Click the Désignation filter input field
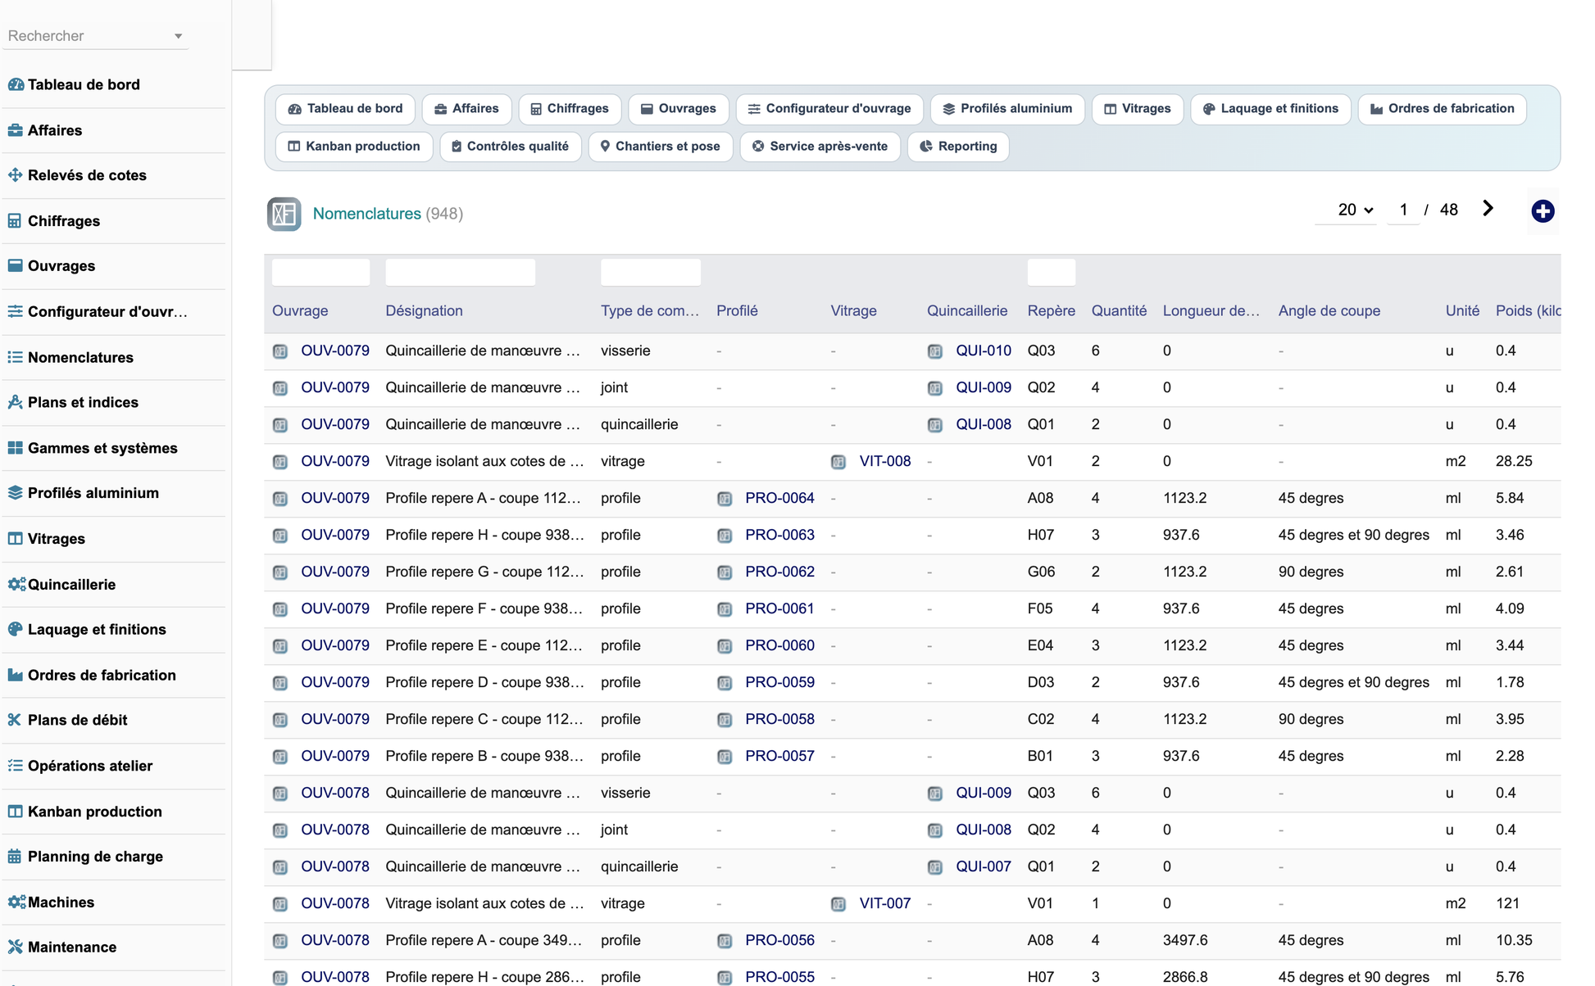Viewport: 1595px width, 986px height. [x=460, y=272]
